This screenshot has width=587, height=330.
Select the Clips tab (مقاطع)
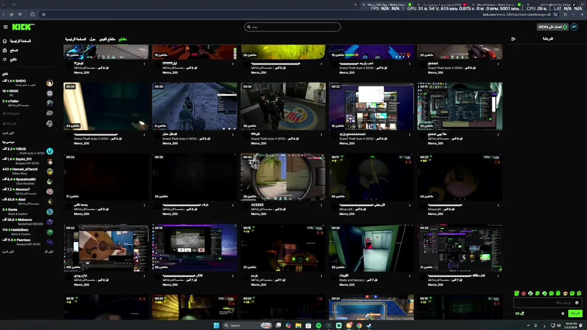coord(122,39)
